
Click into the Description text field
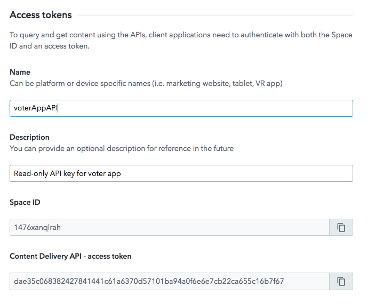coord(213,173)
